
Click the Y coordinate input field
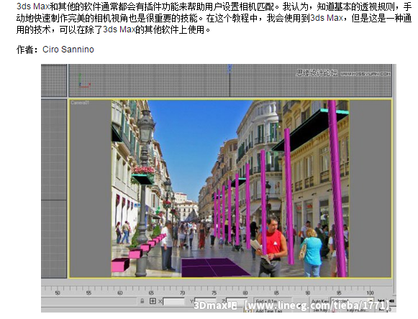click(205, 301)
